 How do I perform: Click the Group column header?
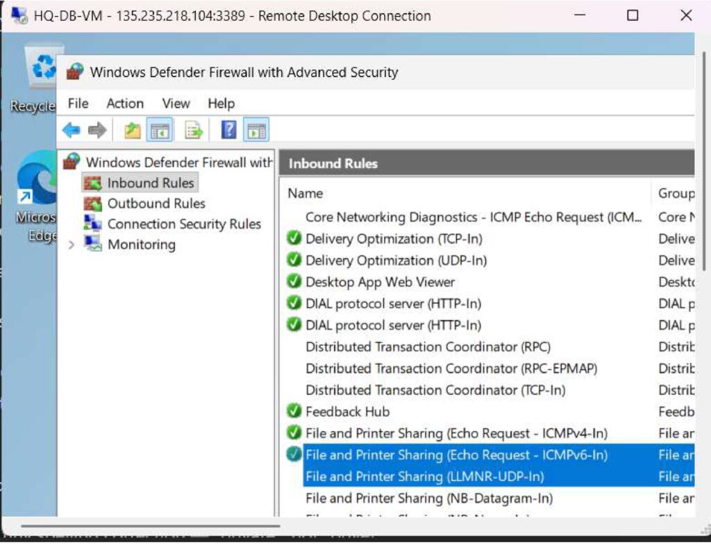click(x=675, y=194)
